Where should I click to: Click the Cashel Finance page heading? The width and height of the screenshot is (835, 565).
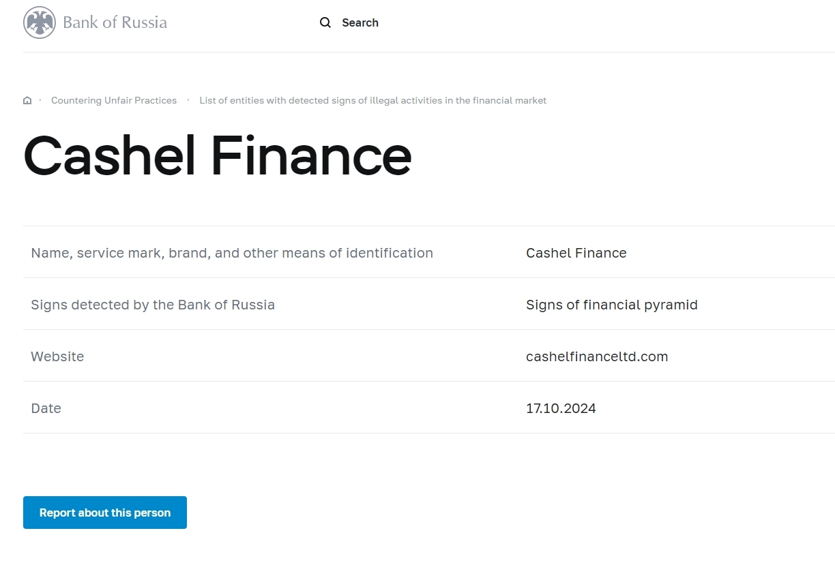(x=218, y=155)
